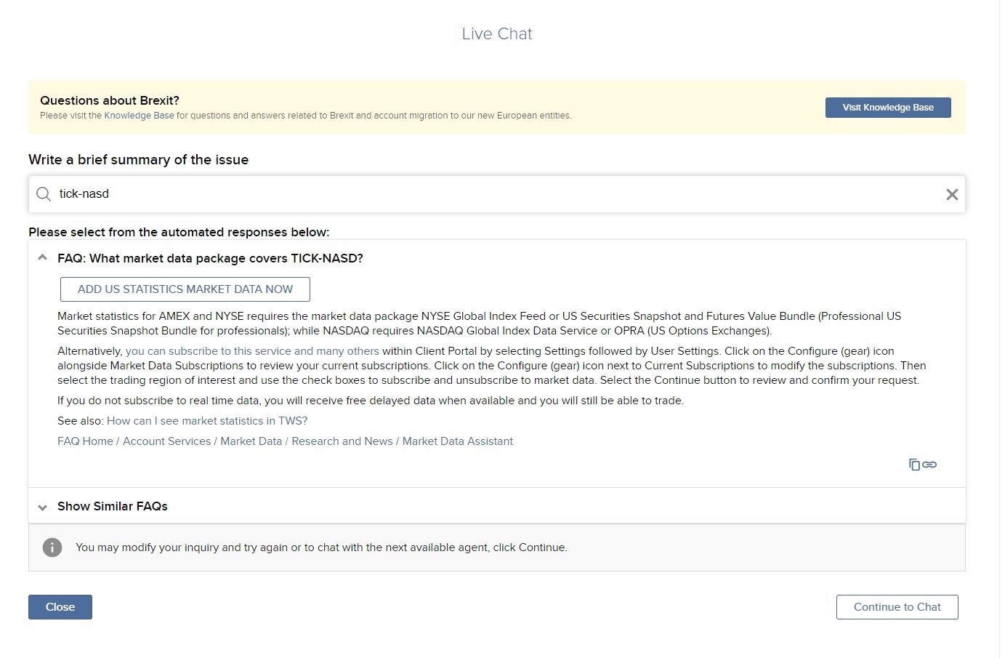
Task: Copy the FAQ link using the copy-link icon
Action: 922,465
